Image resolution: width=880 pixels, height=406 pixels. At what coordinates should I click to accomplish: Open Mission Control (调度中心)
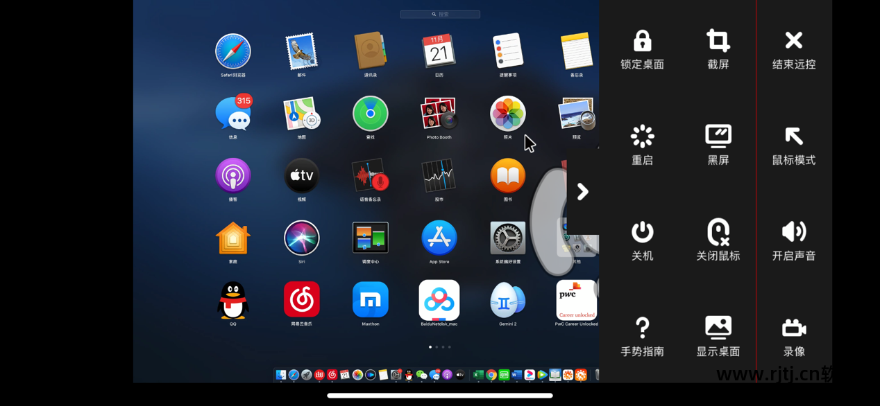[x=370, y=238]
